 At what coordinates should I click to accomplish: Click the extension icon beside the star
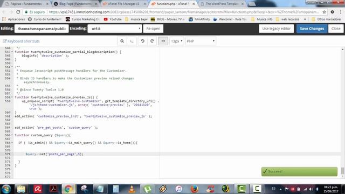(332, 12)
